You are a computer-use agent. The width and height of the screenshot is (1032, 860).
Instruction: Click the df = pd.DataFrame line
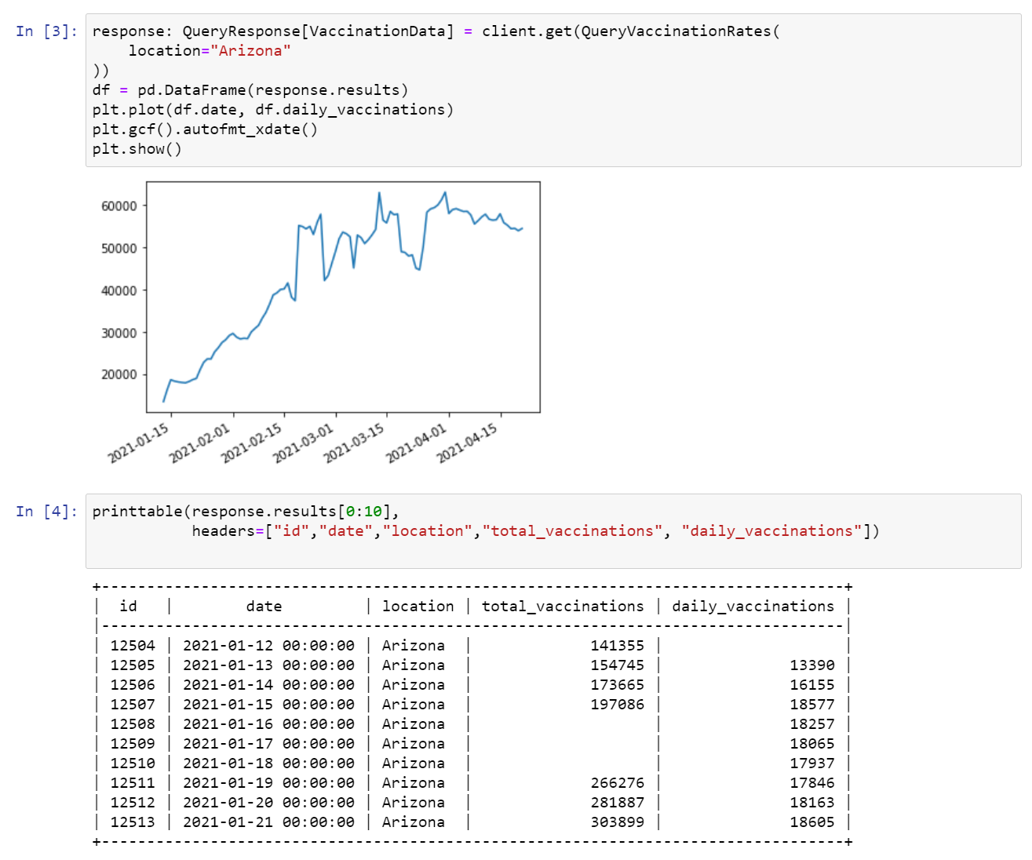point(250,90)
